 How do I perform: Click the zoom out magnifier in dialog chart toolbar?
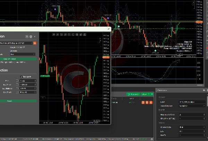(58, 35)
